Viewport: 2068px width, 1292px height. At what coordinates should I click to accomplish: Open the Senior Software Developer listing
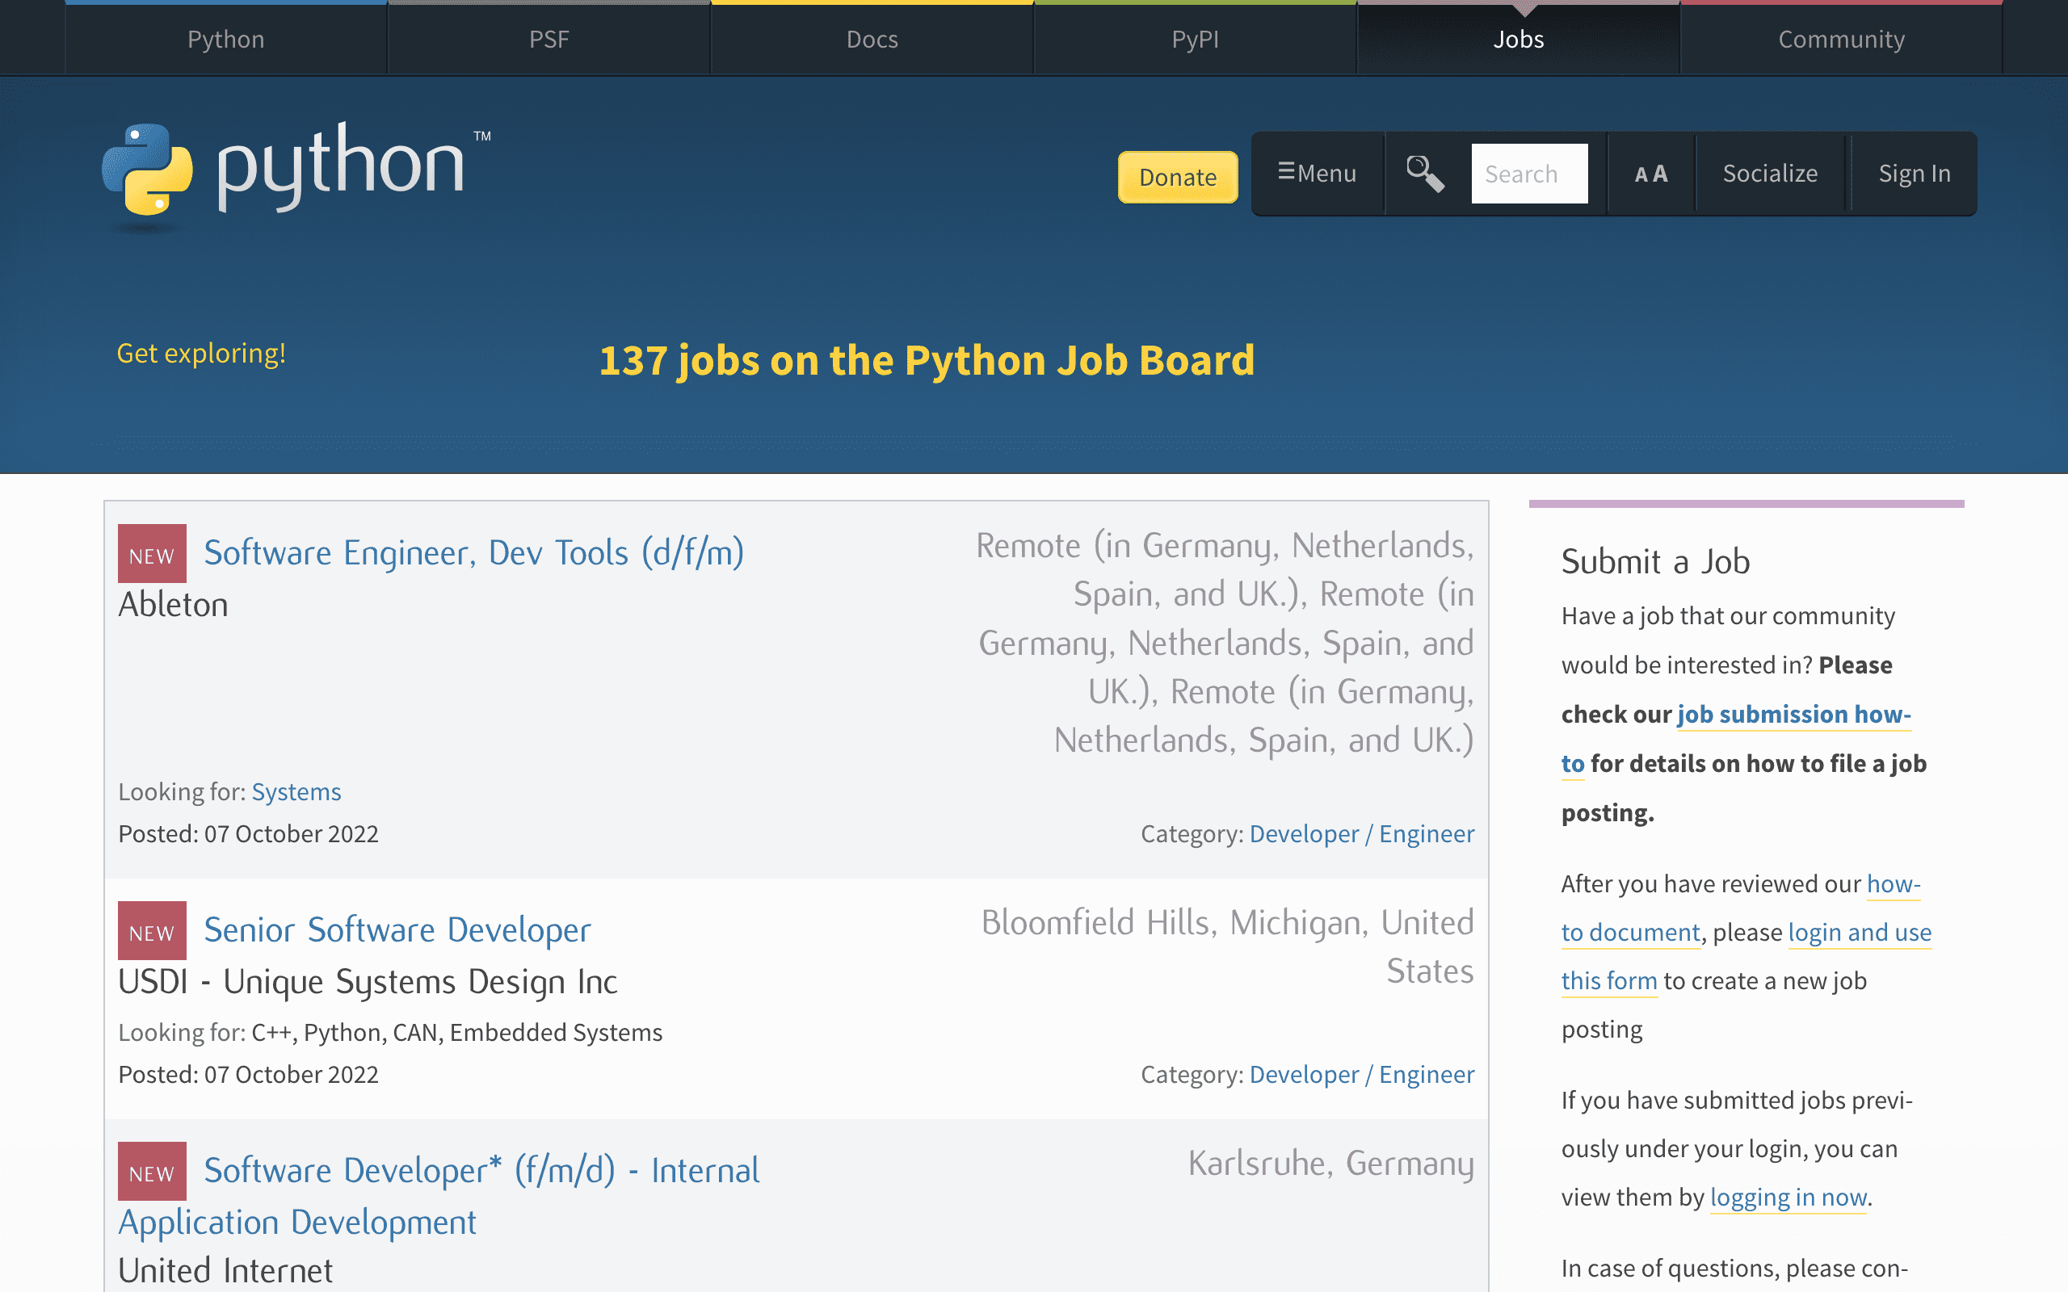point(397,930)
